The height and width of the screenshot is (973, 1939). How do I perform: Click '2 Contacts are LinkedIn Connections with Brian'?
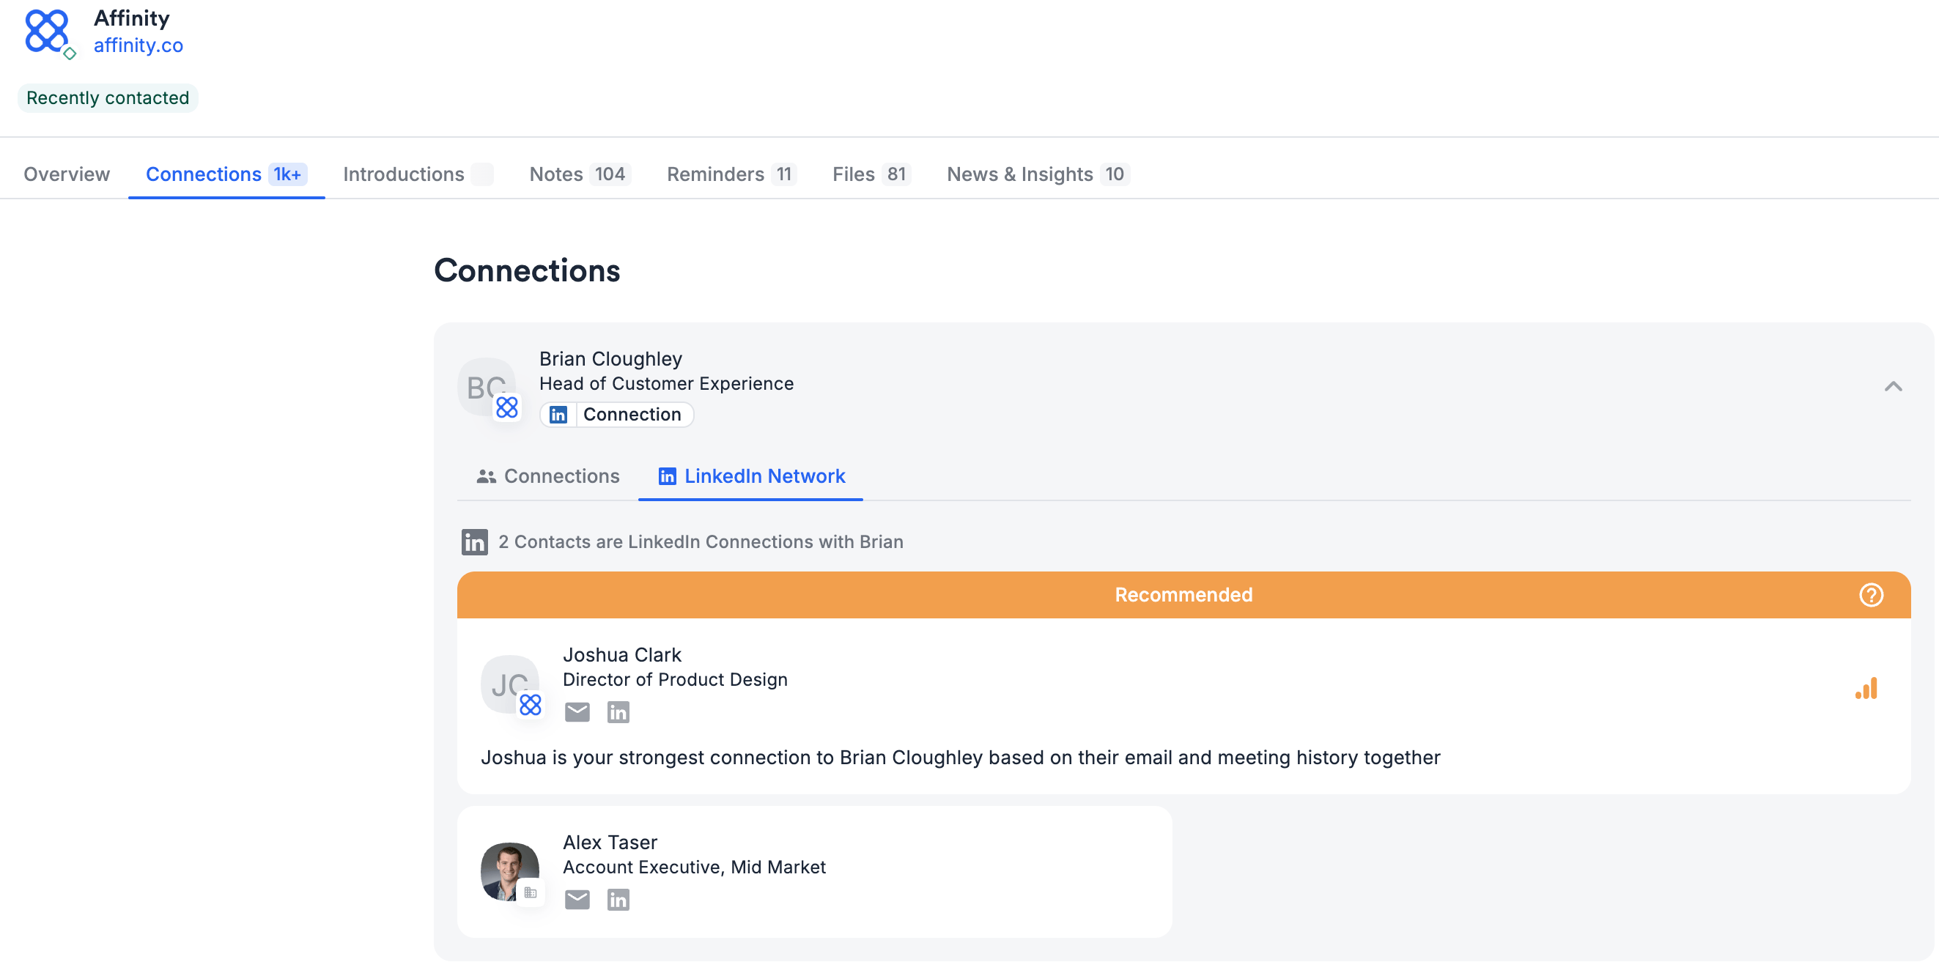tap(700, 541)
